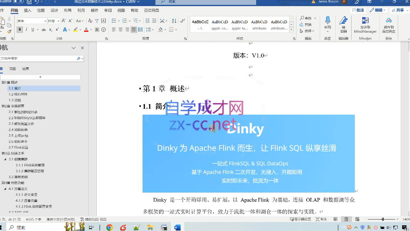The height and width of the screenshot is (231, 410).
Task: Open the 插入 ribbon tab
Action: pos(27,11)
